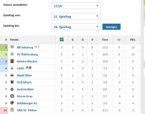Open the Spieltag bis 34. Spieltag dropdown

(x=76, y=27)
